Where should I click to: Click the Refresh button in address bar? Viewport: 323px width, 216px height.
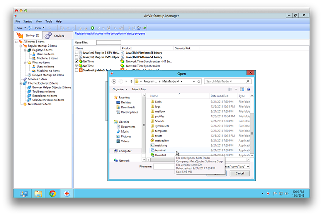pyautogui.click(x=199, y=81)
